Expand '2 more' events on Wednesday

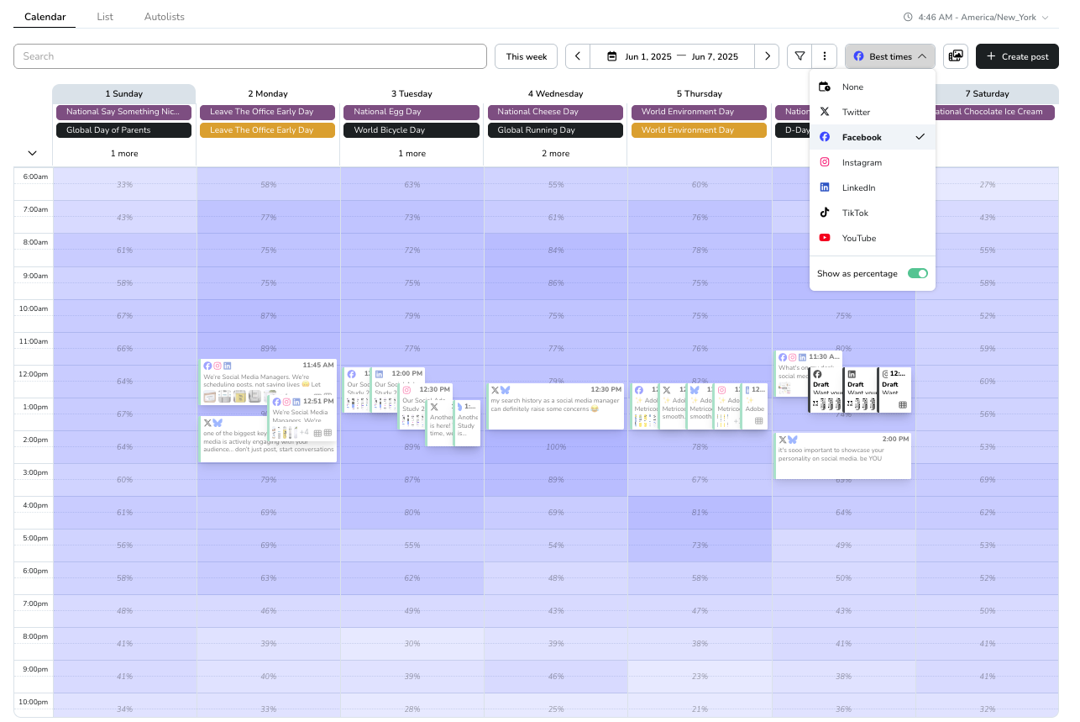click(x=555, y=154)
